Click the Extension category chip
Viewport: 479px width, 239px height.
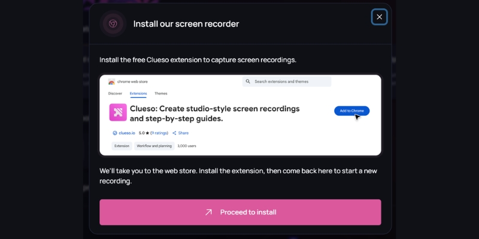coord(122,146)
